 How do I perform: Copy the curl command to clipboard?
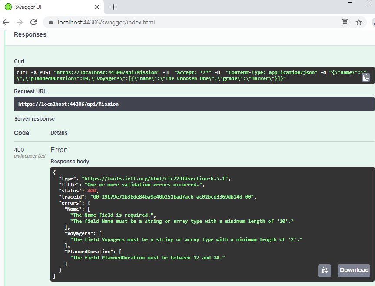(366, 77)
